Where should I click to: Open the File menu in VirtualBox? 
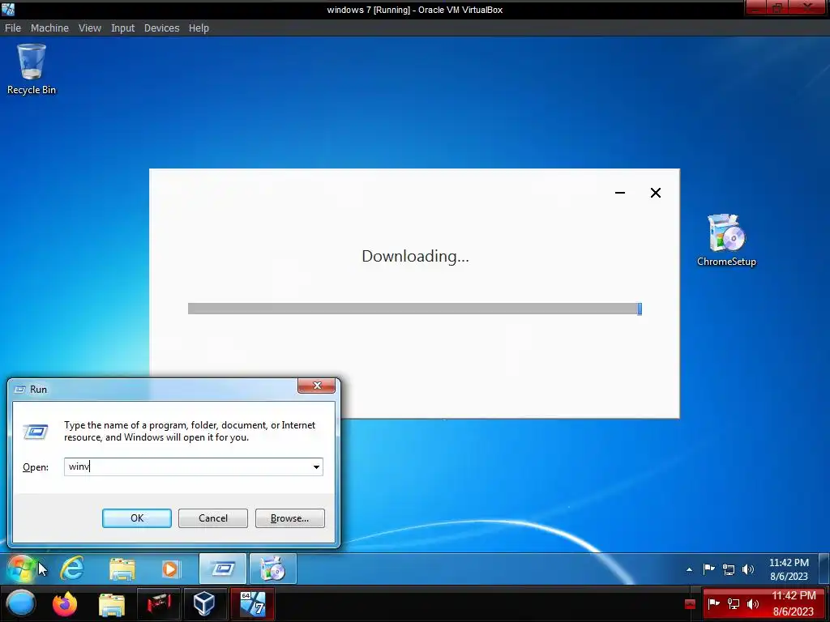coord(13,28)
